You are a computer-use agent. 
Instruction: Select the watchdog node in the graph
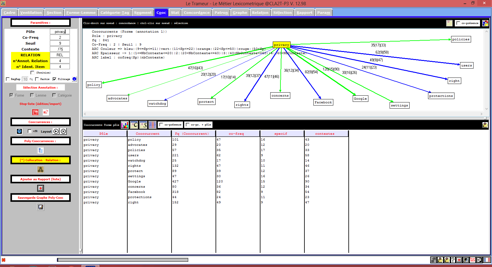(157, 104)
